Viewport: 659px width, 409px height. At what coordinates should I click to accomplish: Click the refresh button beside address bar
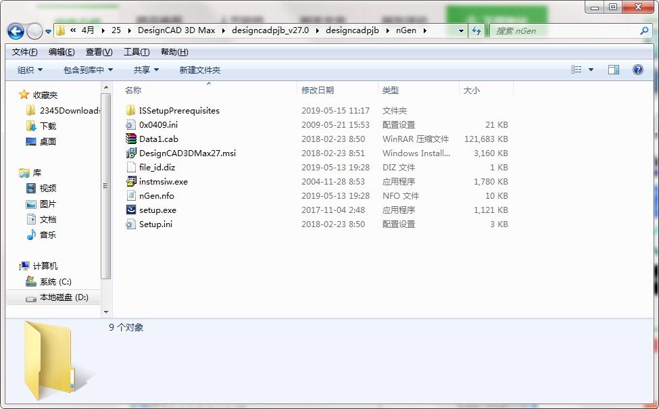click(477, 30)
